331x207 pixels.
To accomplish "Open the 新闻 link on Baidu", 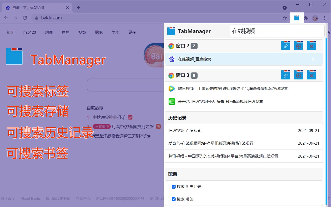I will click(11, 32).
